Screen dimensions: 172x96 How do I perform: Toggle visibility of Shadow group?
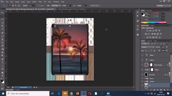coord(142,81)
